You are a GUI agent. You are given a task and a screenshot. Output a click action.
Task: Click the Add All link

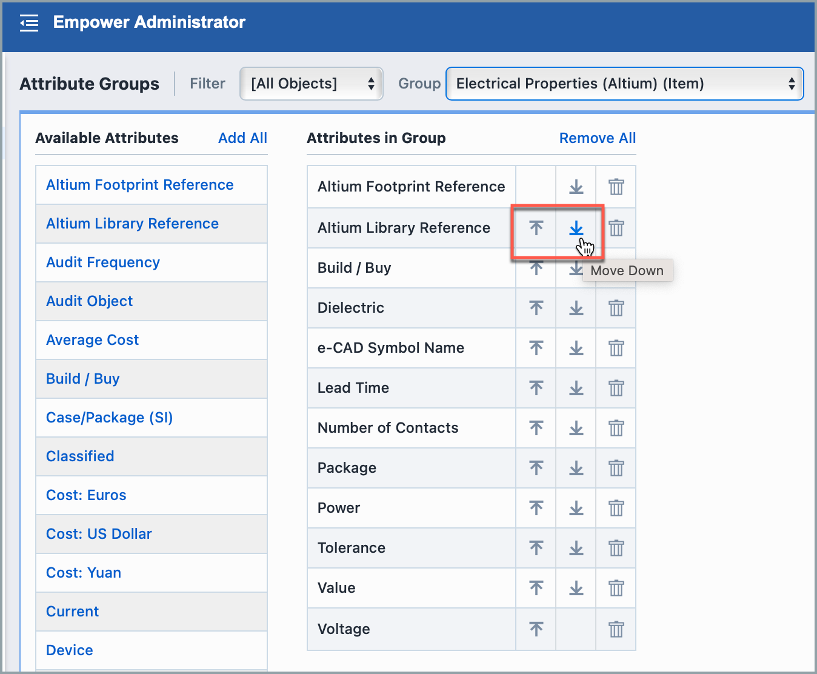pos(242,138)
